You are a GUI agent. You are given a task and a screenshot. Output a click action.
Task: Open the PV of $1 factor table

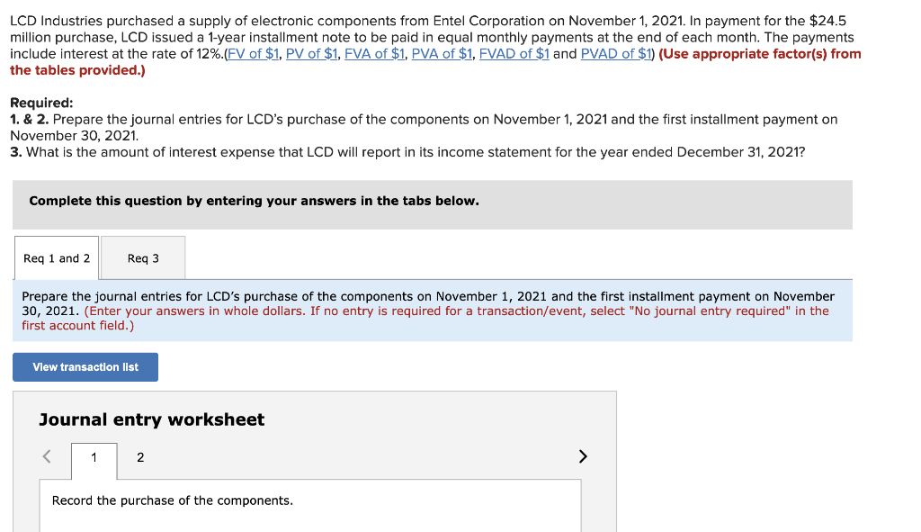pos(313,53)
